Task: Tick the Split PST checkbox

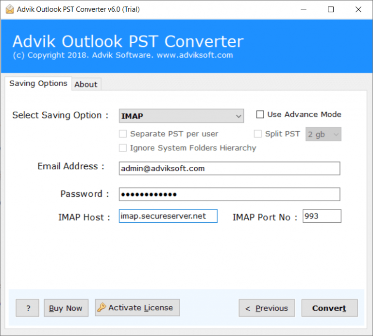Action: pyautogui.click(x=257, y=134)
